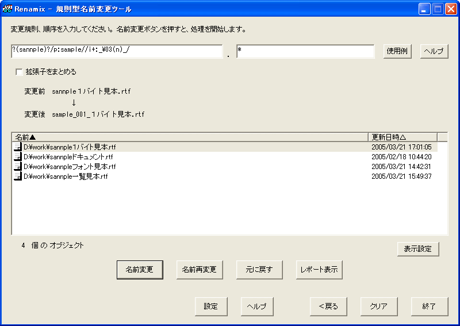
Task: Select row D:¥work¥sannple1バイト見本.rtf
Action: [225, 147]
